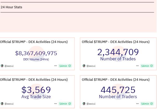Open @seoul profile link under Number of Trades
Viewport: 157px width, 109px height.
tap(91, 66)
